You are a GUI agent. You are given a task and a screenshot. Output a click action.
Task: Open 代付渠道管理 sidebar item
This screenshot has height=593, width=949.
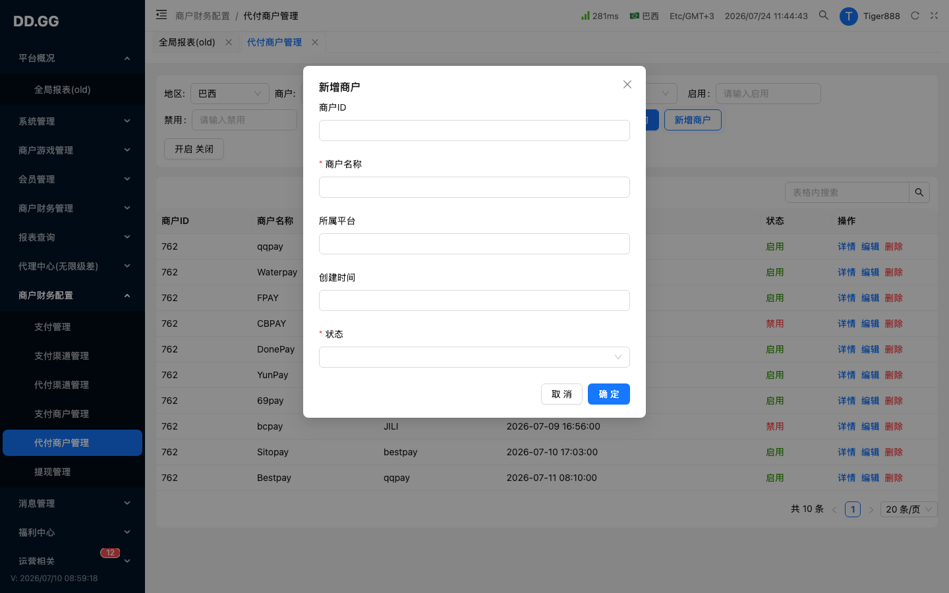[72, 385]
